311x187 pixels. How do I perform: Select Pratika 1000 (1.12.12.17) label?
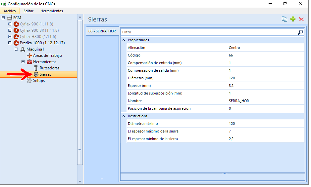42,43
